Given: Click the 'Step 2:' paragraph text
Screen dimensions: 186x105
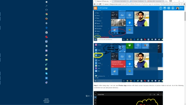Looking at the screenshot, I should [x=138, y=87].
